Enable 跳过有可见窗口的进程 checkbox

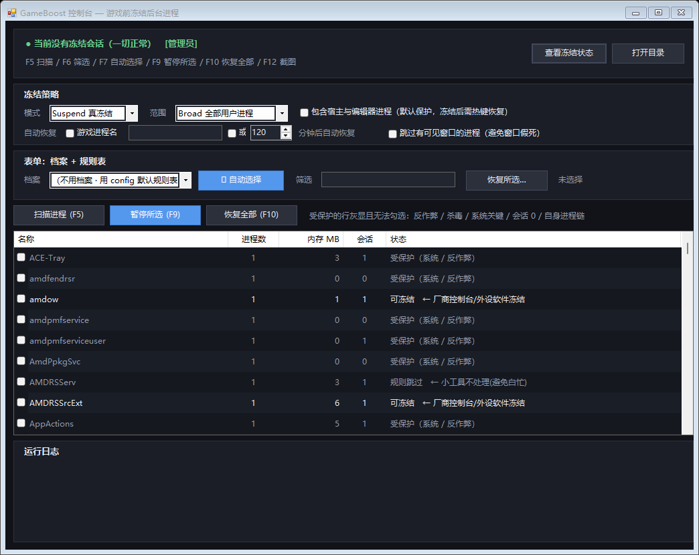click(x=392, y=134)
